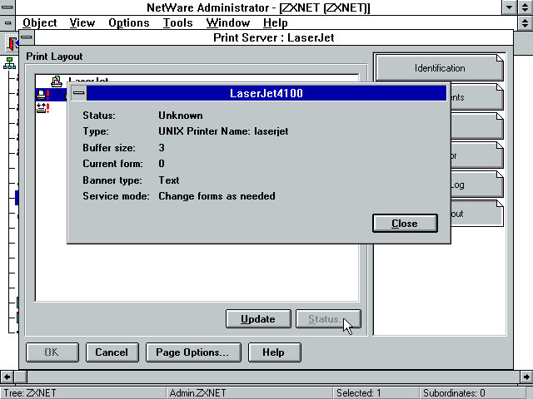Open the Options menu
533x399 pixels.
129,22
